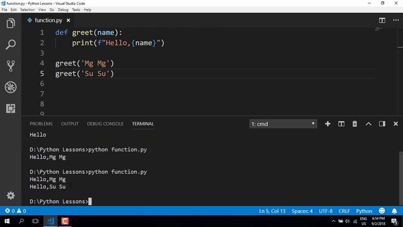Move the panel to the right side

click(382, 124)
